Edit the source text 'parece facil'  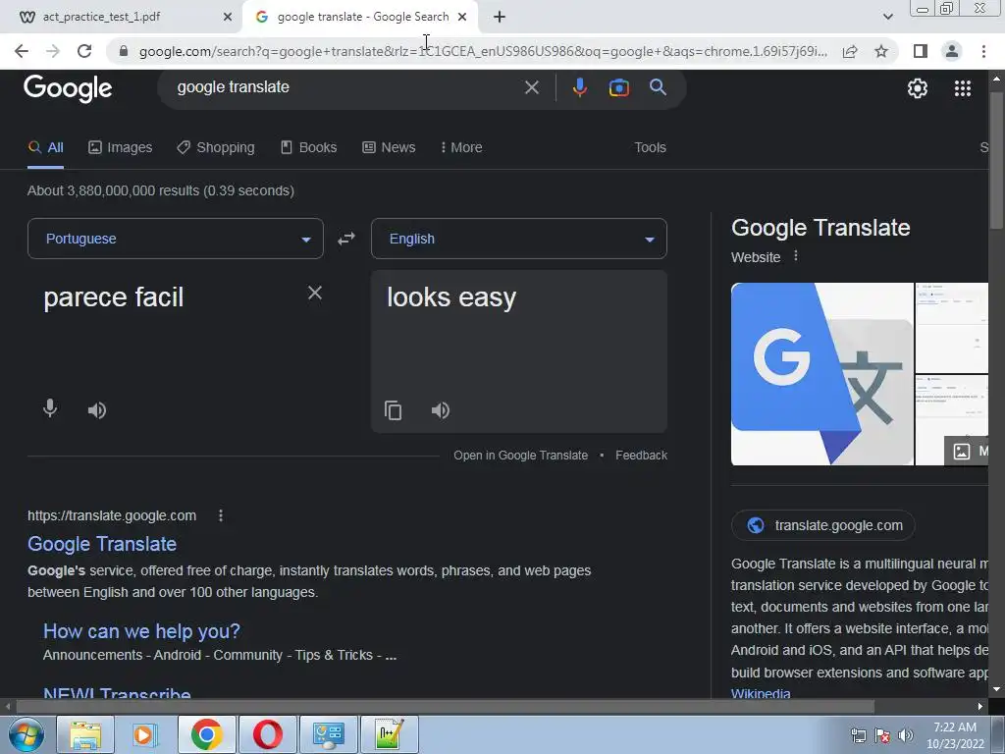pos(114,297)
